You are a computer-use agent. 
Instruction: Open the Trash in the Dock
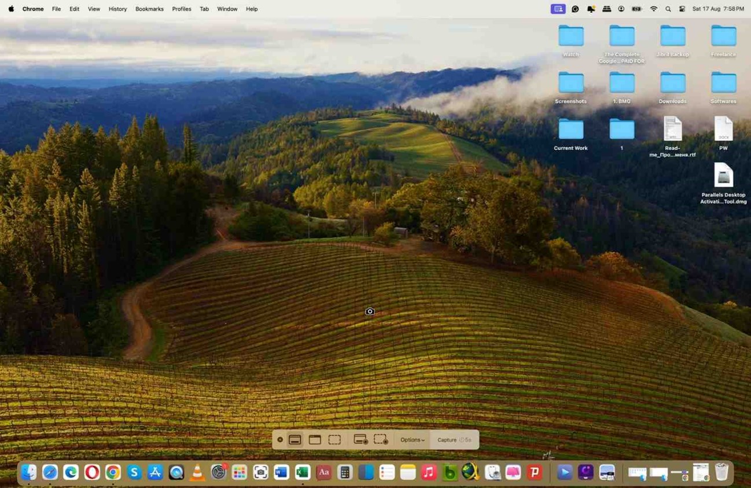click(x=721, y=472)
